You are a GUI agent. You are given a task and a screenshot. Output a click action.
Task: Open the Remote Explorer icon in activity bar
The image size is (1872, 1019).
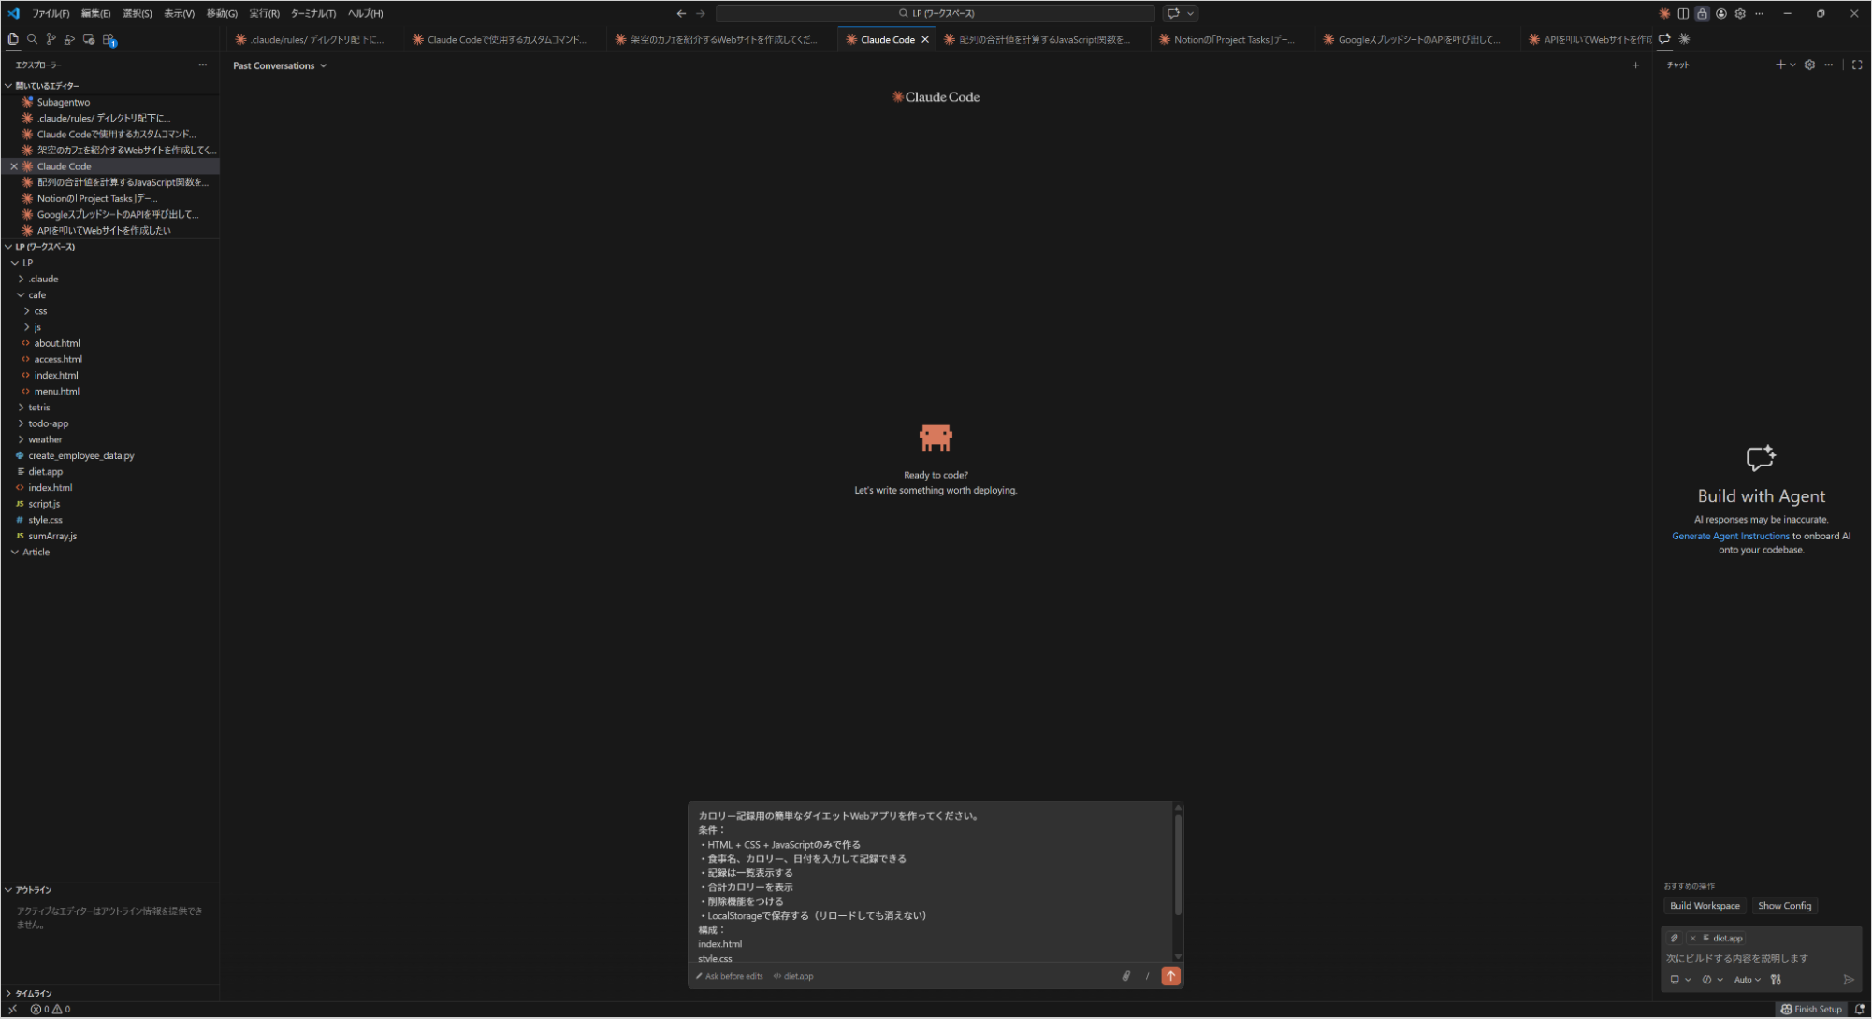(89, 39)
